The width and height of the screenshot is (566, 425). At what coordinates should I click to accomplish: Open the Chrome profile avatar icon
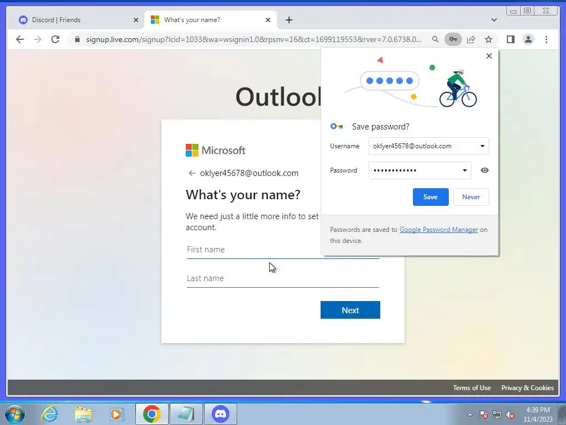(528, 39)
